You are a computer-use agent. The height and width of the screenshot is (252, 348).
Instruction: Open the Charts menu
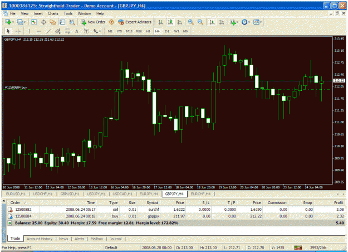(53, 13)
